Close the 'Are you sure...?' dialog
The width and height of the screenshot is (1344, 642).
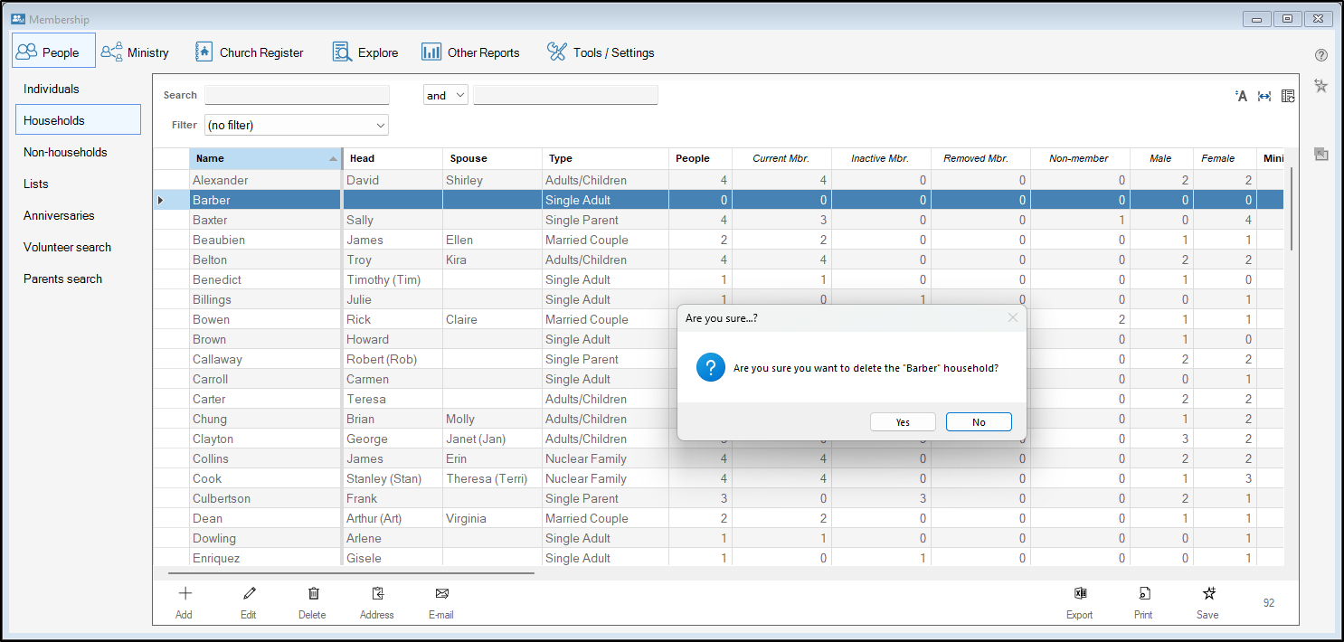1012,317
